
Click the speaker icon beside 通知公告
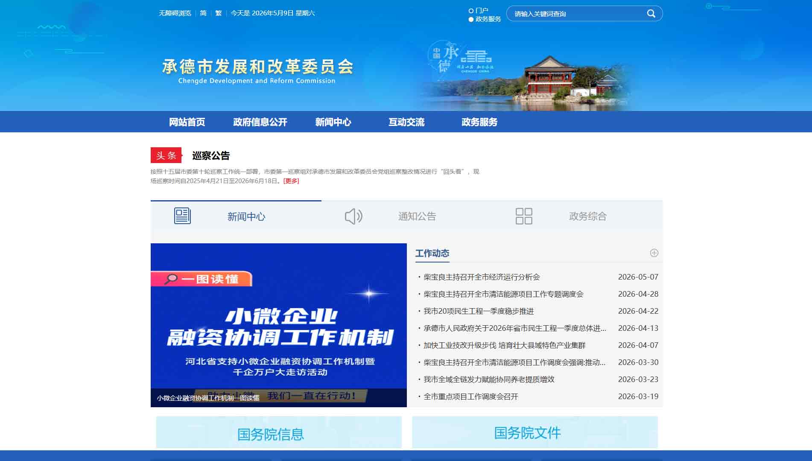click(x=353, y=216)
